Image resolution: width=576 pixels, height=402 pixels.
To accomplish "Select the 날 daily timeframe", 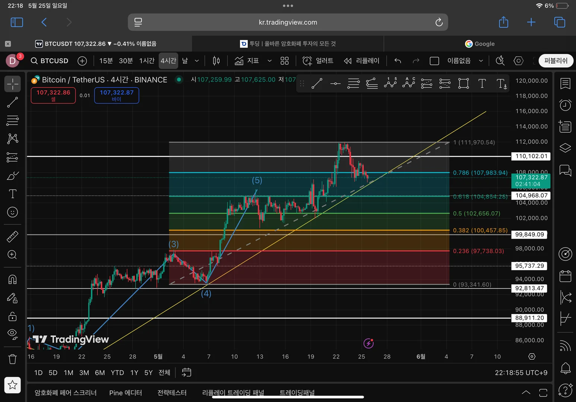I will [185, 61].
